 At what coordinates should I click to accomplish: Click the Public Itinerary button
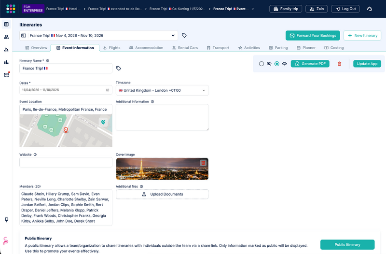347,245
